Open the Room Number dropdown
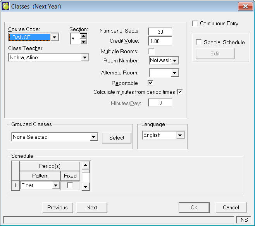 click(x=175, y=60)
